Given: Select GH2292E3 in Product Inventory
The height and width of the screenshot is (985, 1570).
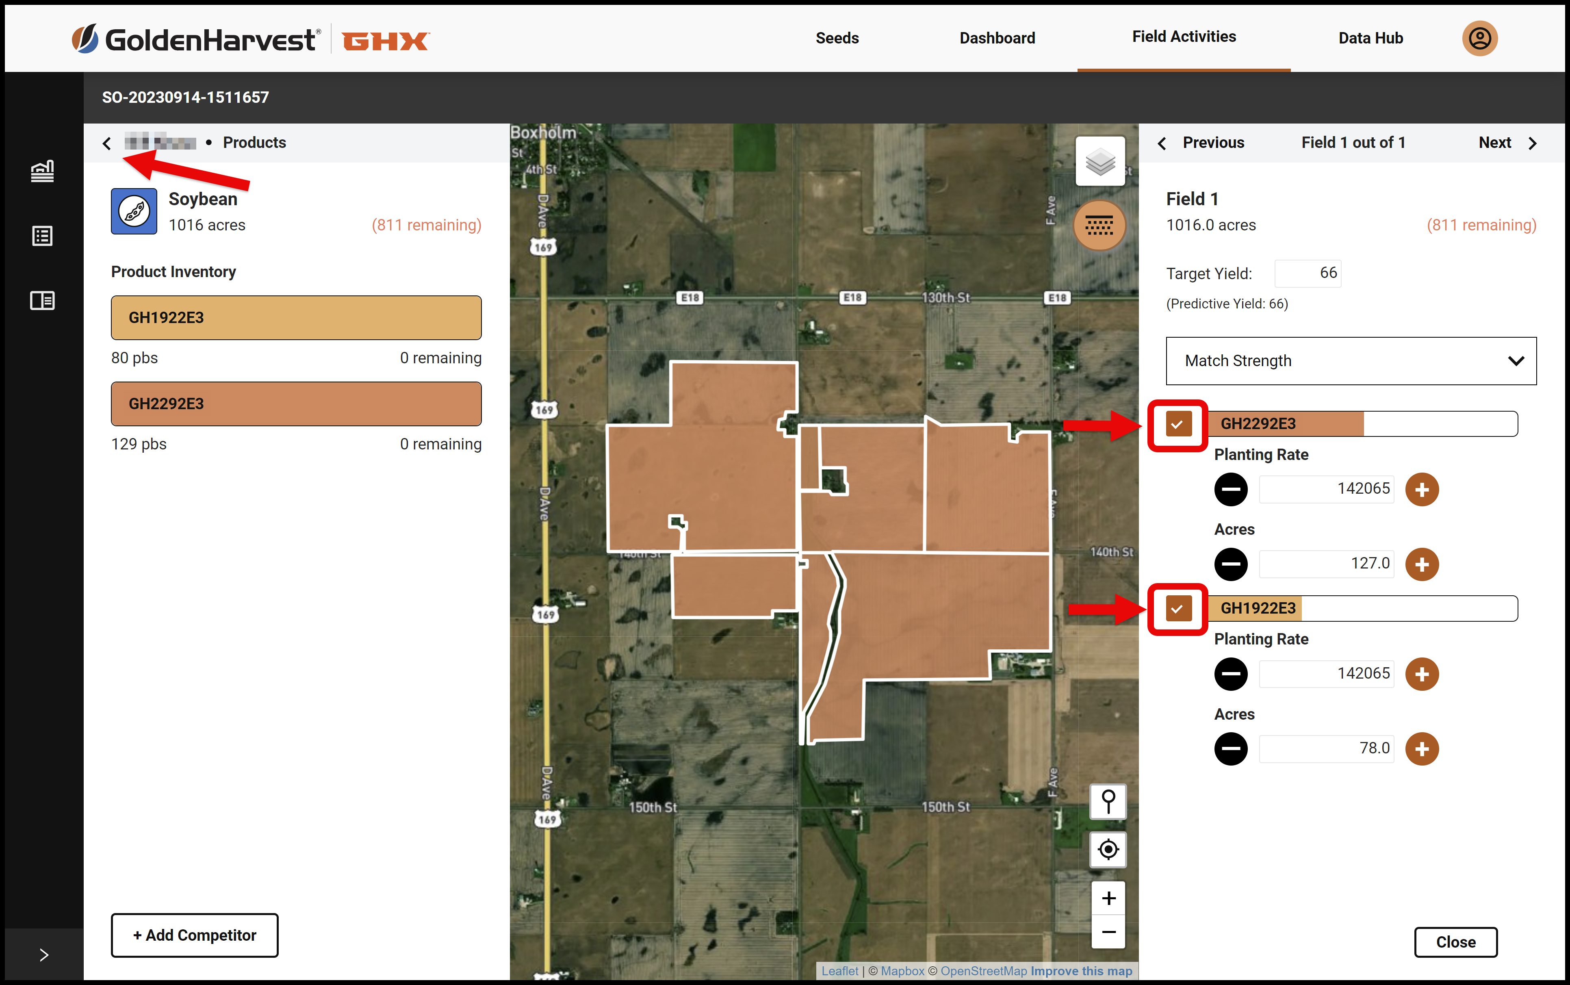Looking at the screenshot, I should [x=296, y=404].
